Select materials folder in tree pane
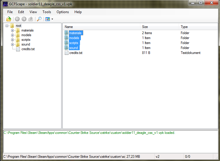This screenshot has height=161, width=220. pyautogui.click(x=28, y=30)
